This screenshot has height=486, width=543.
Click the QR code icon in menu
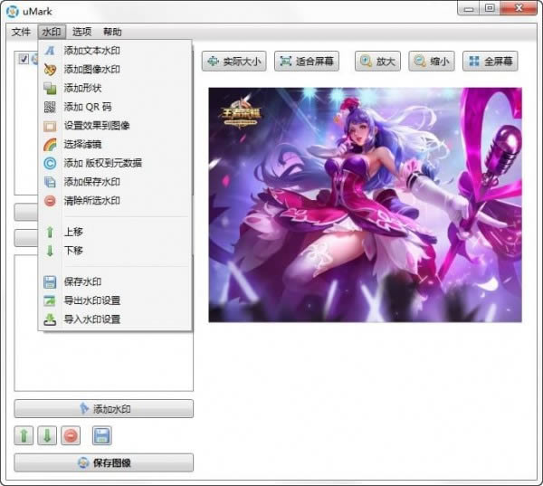[x=50, y=107]
